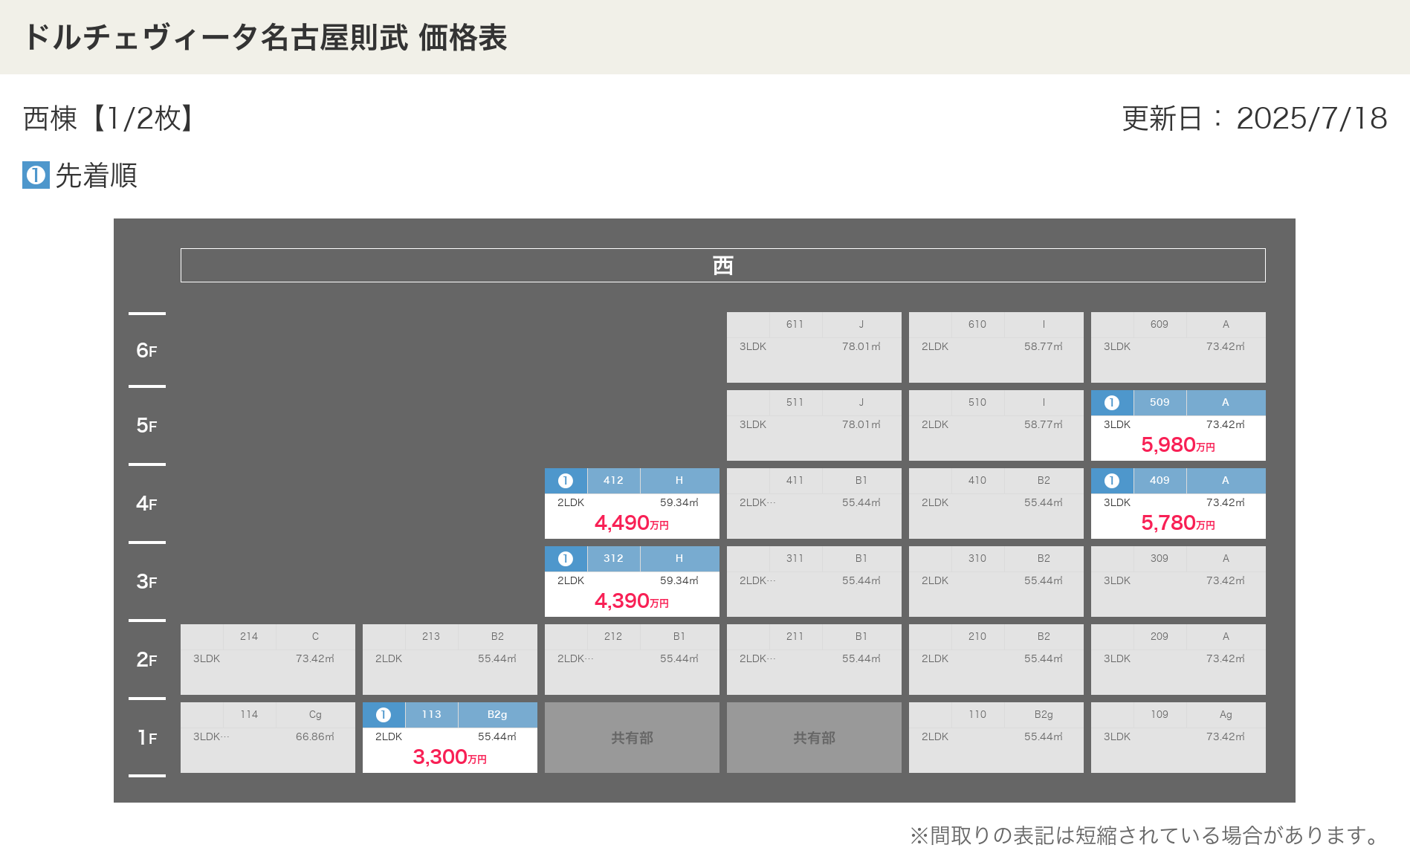
Task: Select the 6F floor label
Action: coord(146,351)
